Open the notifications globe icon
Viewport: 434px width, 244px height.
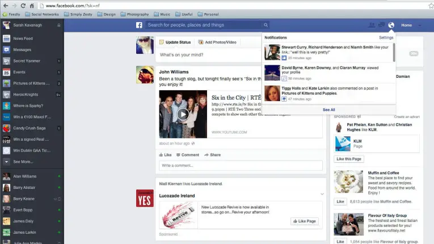tap(391, 25)
